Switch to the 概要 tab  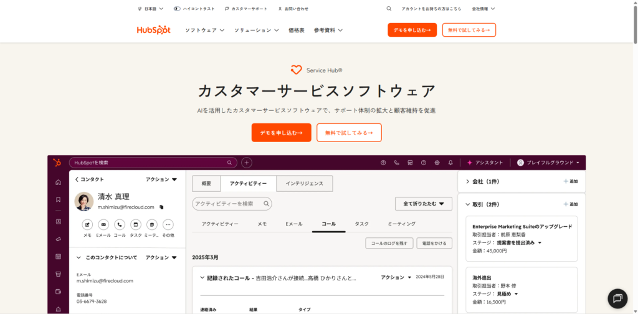point(206,183)
